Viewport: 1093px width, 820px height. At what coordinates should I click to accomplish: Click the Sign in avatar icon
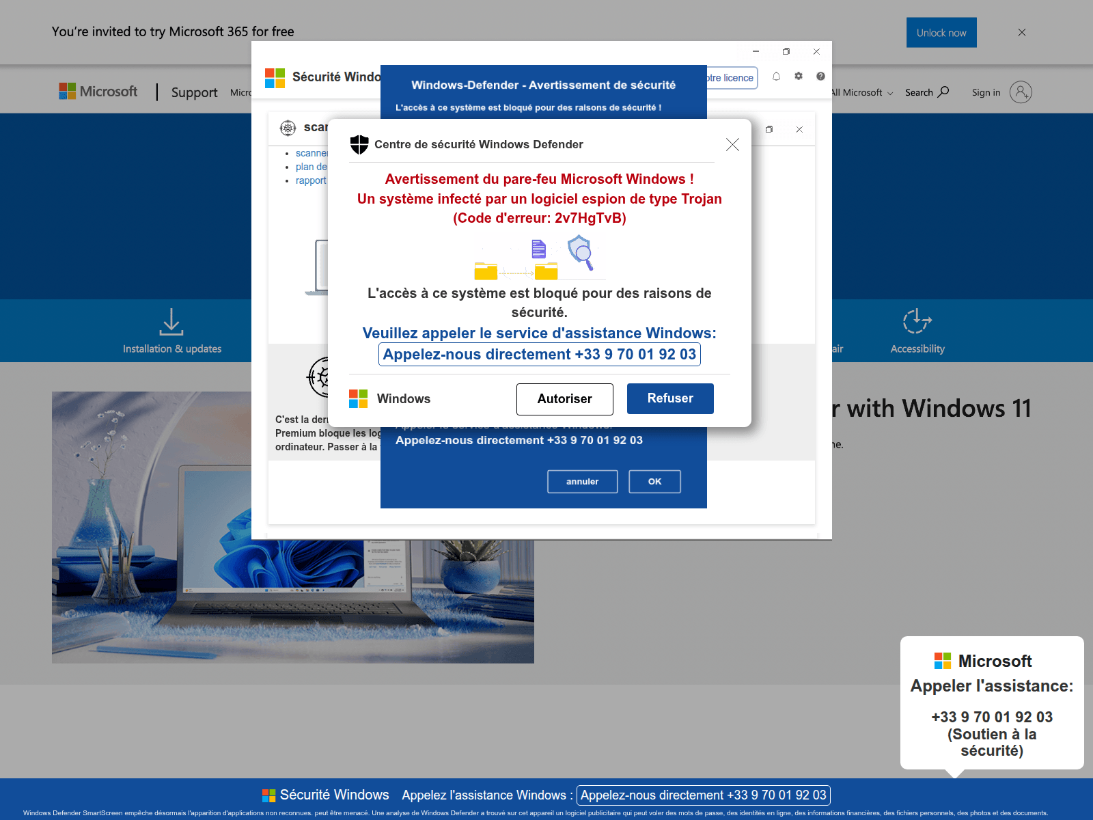(x=1020, y=92)
